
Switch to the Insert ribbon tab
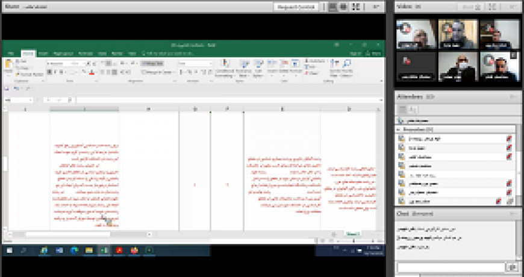click(43, 54)
